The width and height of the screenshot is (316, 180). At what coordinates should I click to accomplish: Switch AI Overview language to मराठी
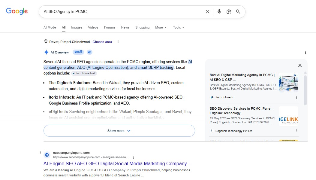pyautogui.click(x=78, y=52)
